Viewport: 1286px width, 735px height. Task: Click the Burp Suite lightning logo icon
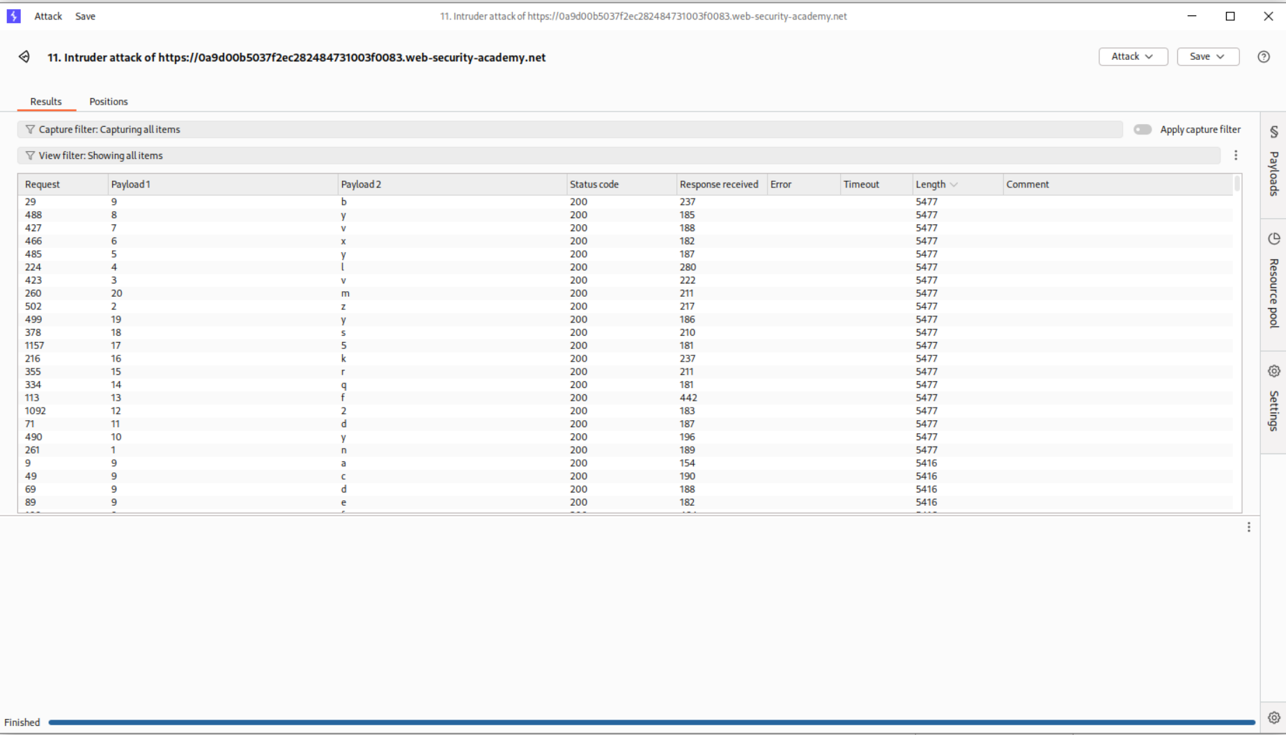[x=13, y=16]
